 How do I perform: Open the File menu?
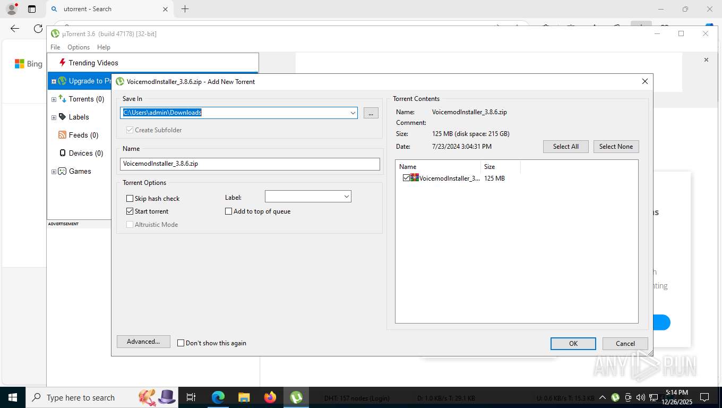tap(55, 47)
